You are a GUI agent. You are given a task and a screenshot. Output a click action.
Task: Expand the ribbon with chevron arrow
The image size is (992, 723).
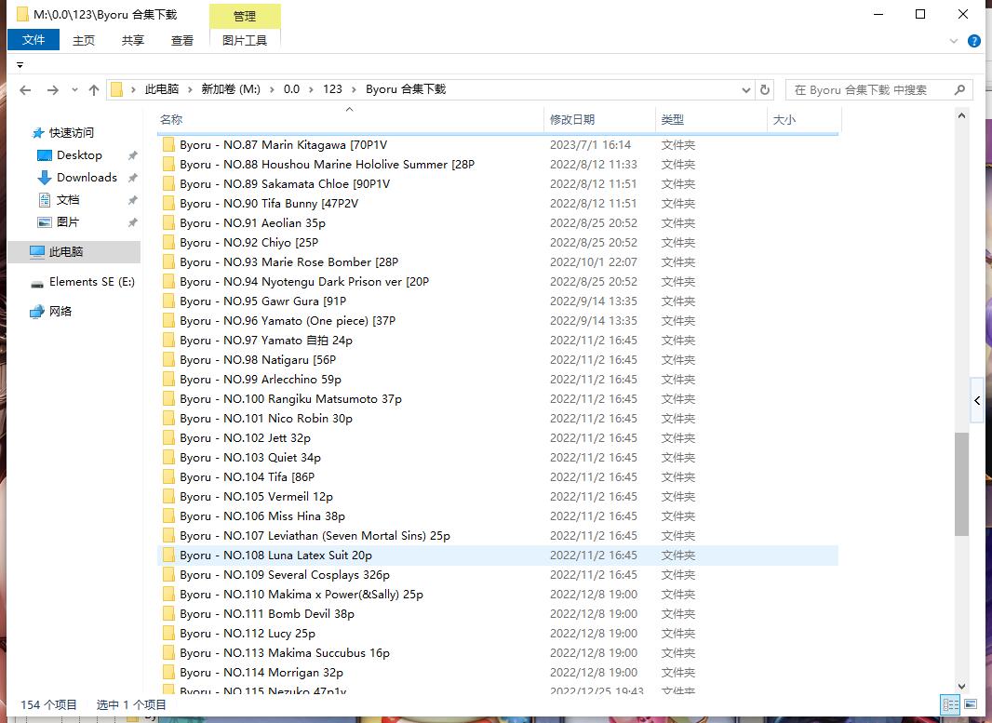coord(954,41)
